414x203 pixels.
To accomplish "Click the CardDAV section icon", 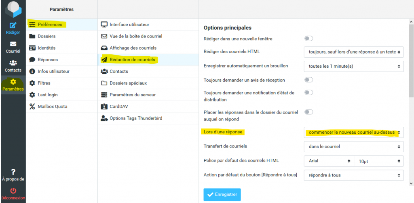I will 104,107.
